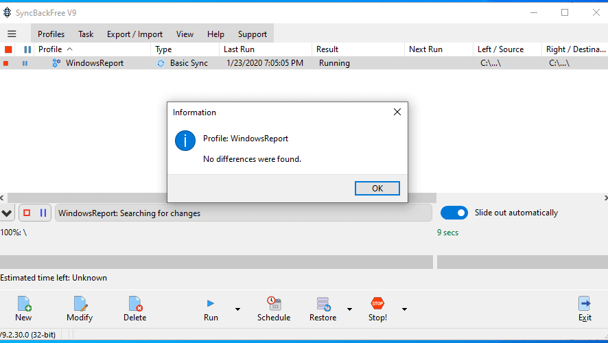
Task: Click the Running result cell
Action: pyautogui.click(x=334, y=63)
